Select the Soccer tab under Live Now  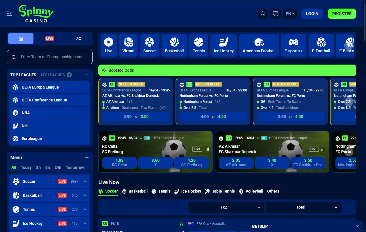pyautogui.click(x=108, y=191)
